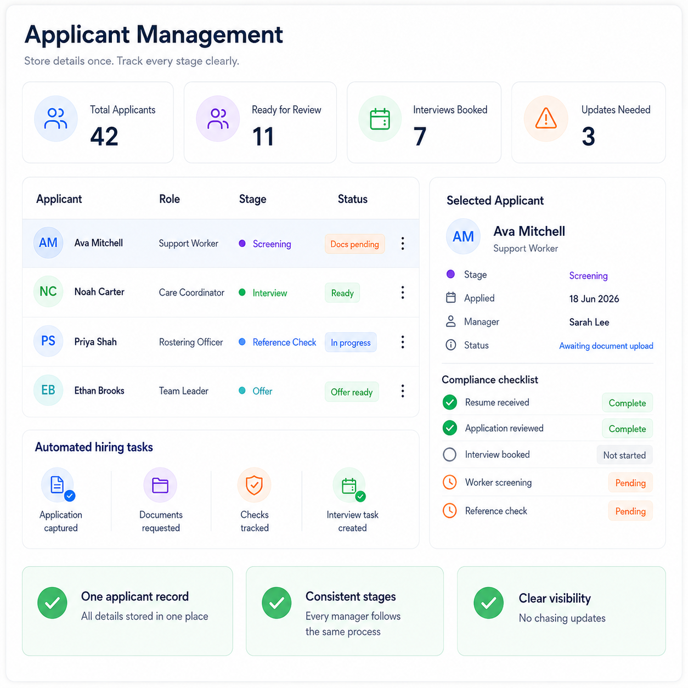This screenshot has width=688, height=688.
Task: Click the Application captured document icon
Action: point(58,484)
